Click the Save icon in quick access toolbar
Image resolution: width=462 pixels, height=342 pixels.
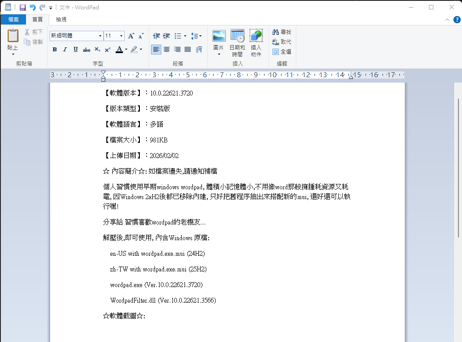[x=22, y=8]
